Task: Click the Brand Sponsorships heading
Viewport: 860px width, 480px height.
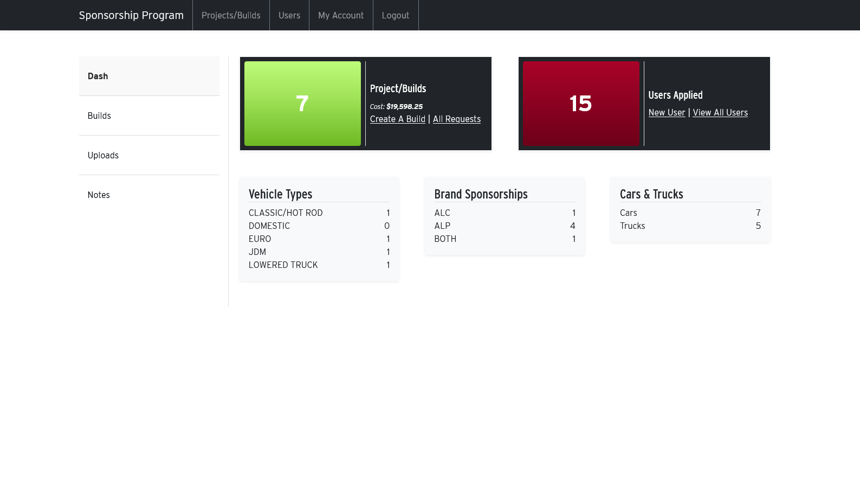Action: tap(481, 194)
